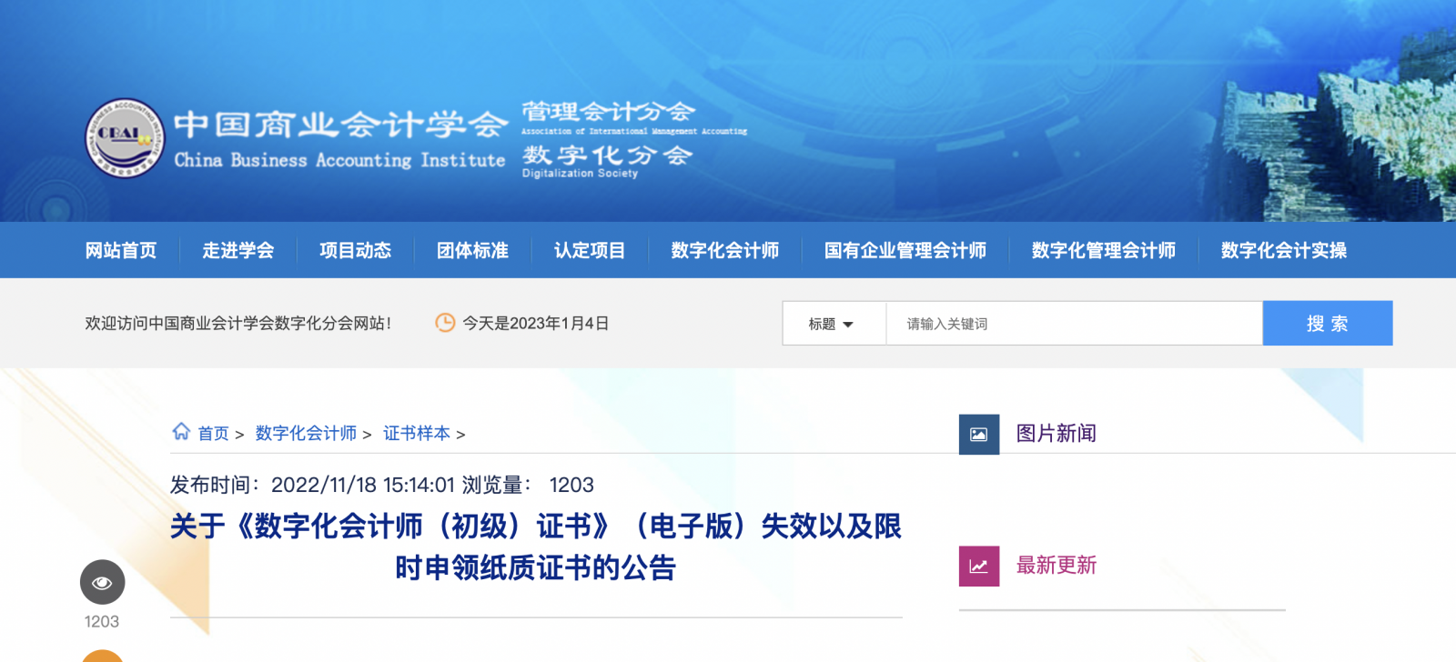Click inside the 请输入关键词 search field
The width and height of the screenshot is (1456, 662).
1074,324
